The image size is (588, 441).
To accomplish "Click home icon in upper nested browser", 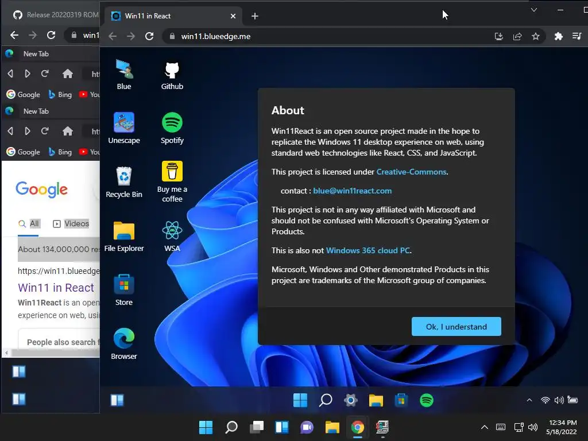I will tap(68, 74).
